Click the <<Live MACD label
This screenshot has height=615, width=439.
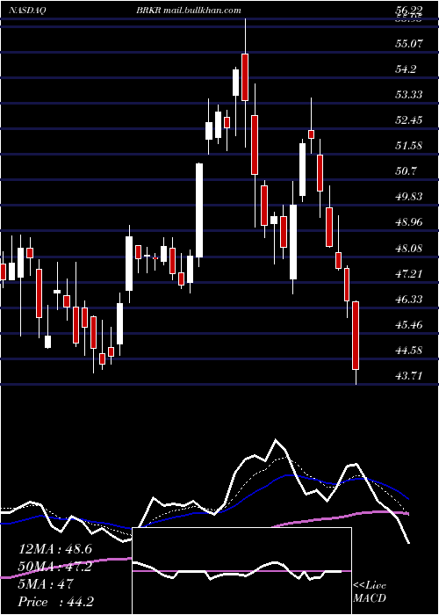pyautogui.click(x=370, y=591)
